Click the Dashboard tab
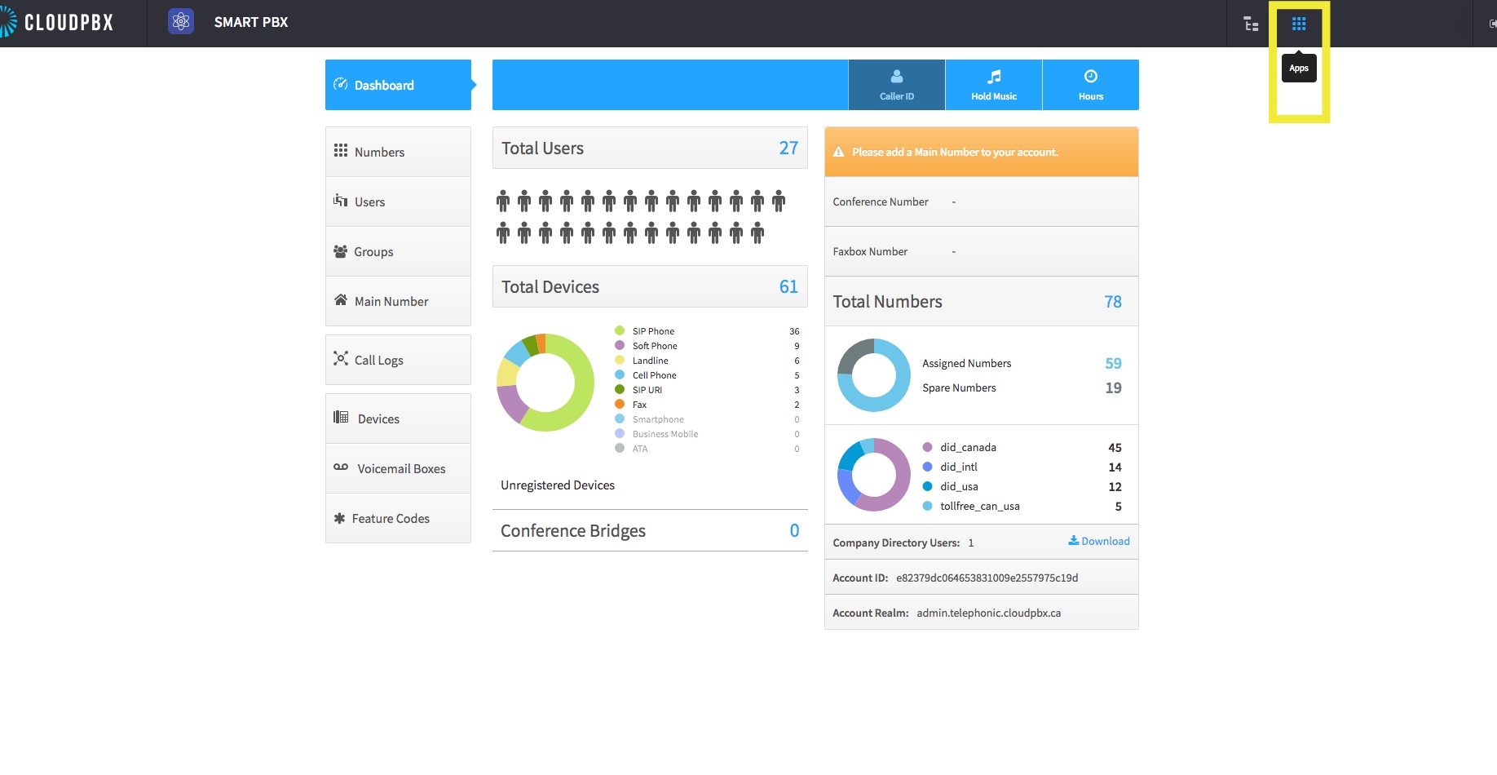The height and width of the screenshot is (775, 1497). 398,85
